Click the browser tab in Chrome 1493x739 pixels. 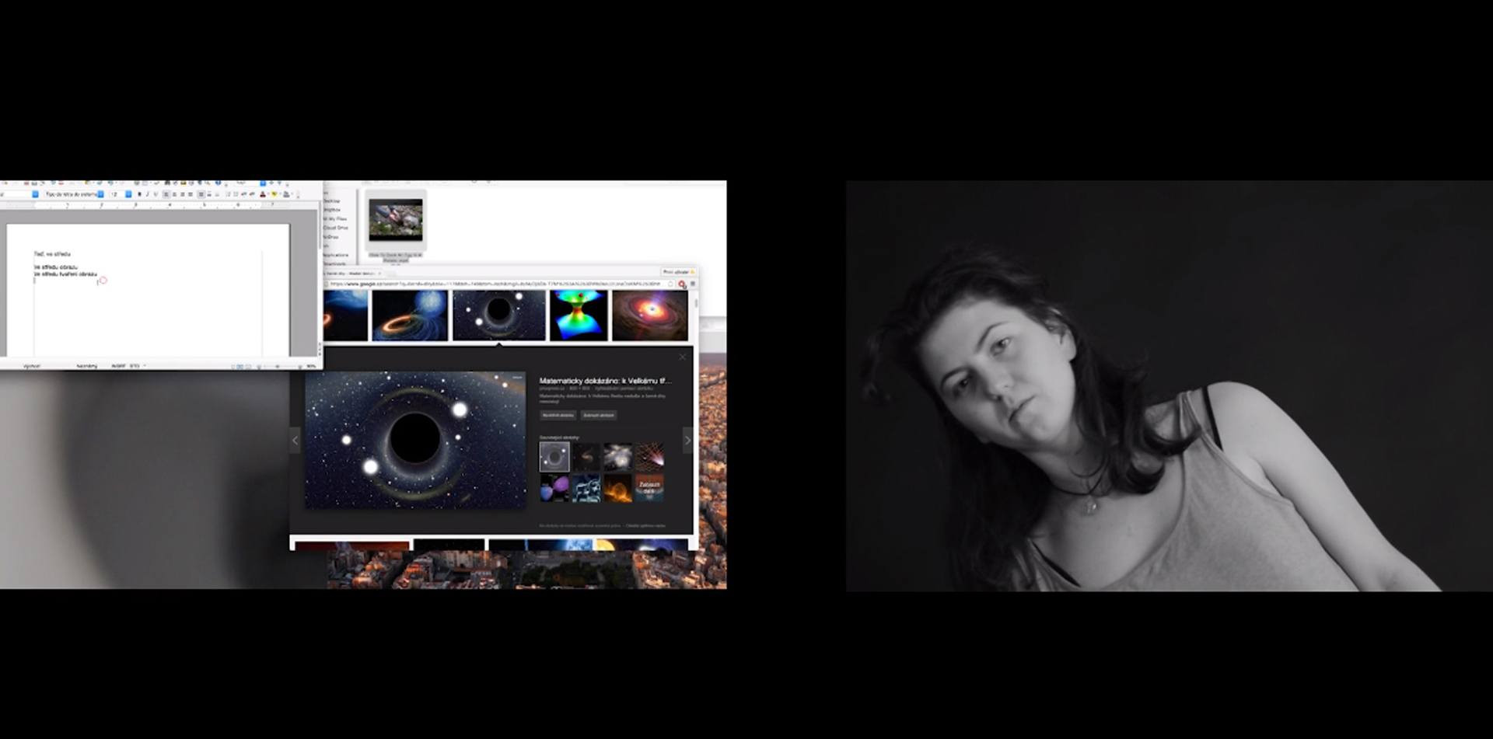point(353,274)
